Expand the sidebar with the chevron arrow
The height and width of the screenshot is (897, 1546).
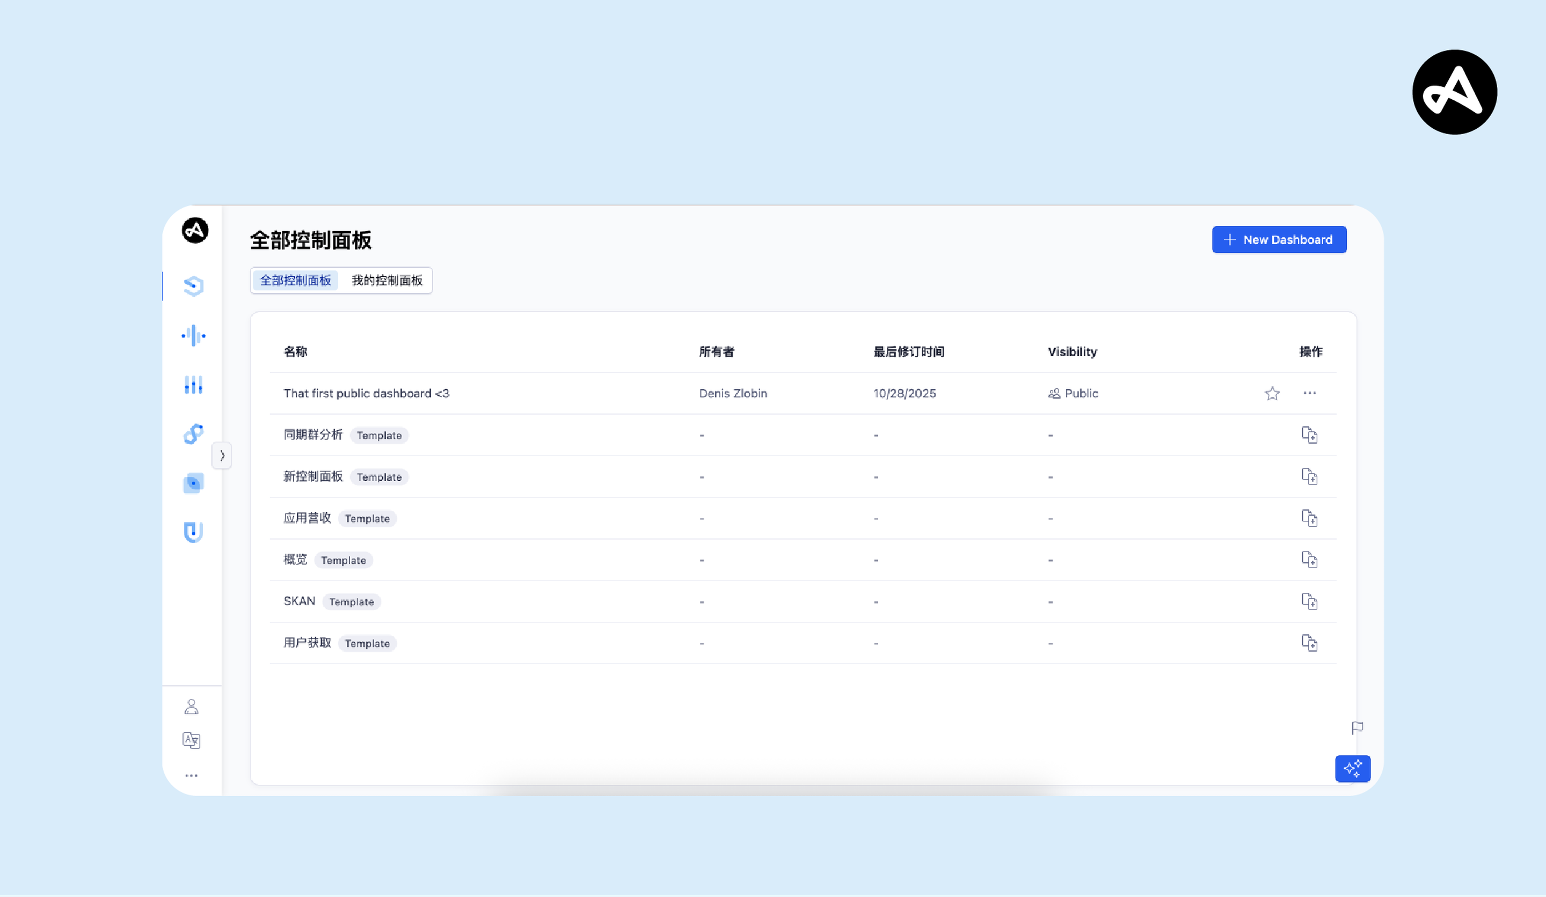click(222, 455)
